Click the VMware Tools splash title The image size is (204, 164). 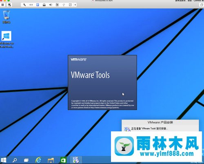(90, 75)
